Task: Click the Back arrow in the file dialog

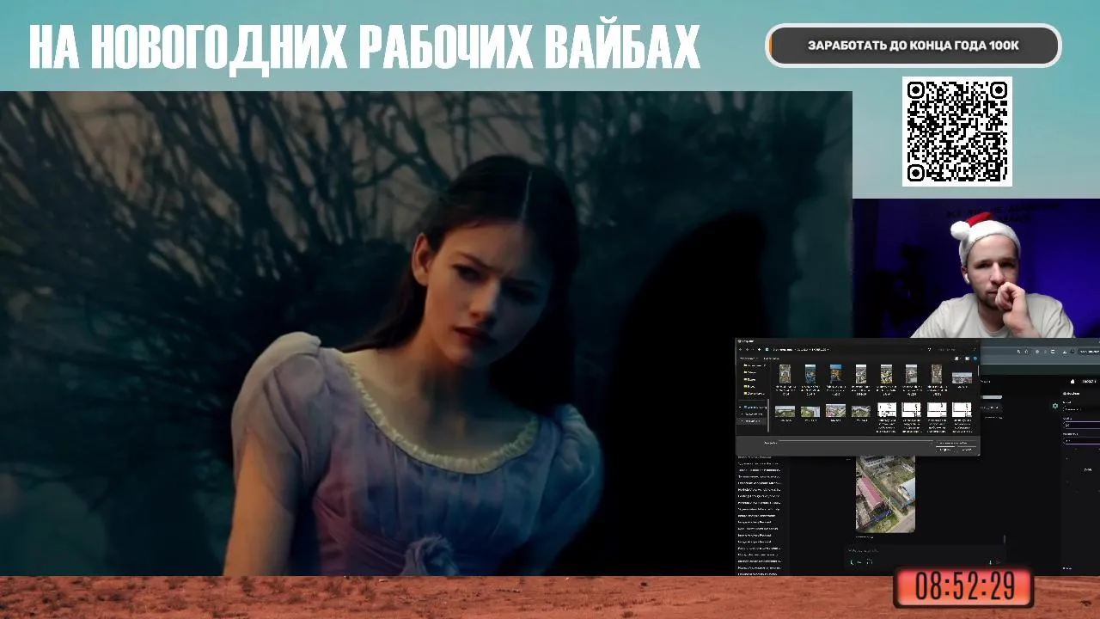Action: point(740,349)
